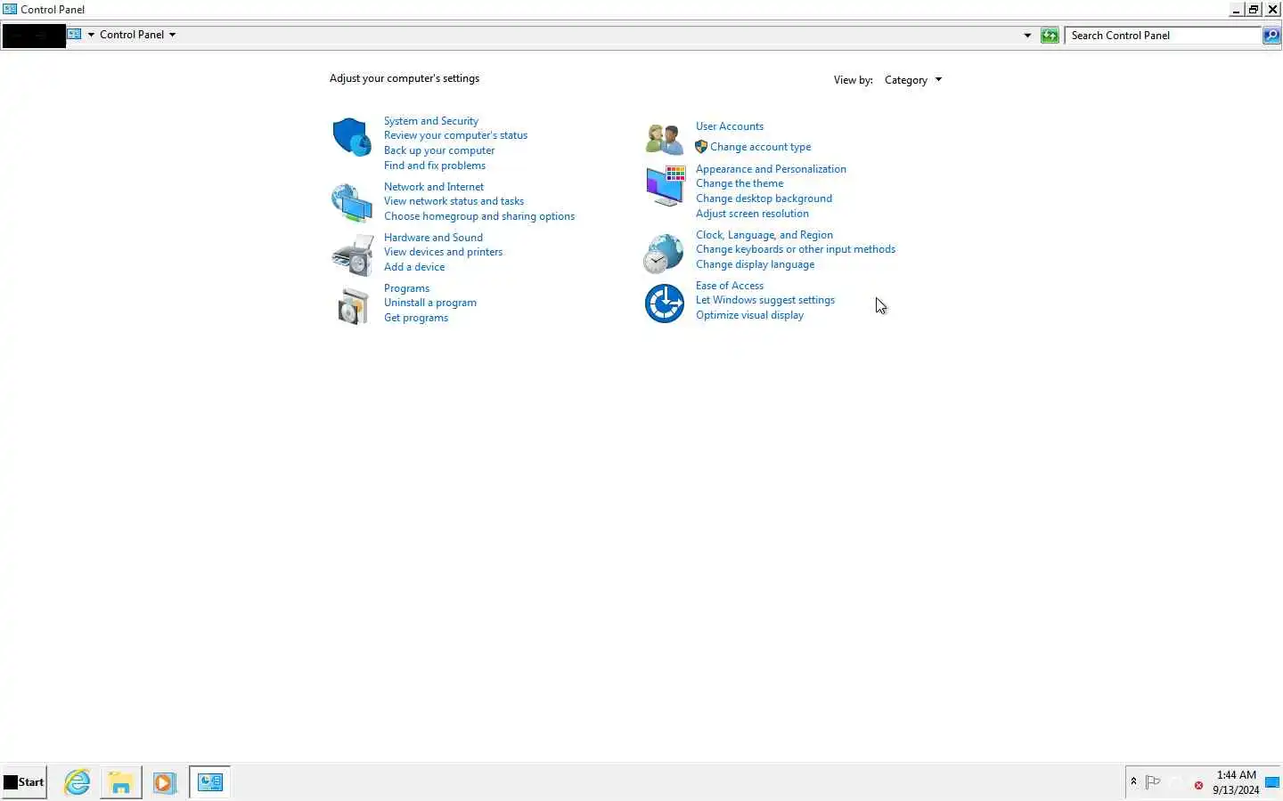Click View network status and tasks

pyautogui.click(x=454, y=201)
